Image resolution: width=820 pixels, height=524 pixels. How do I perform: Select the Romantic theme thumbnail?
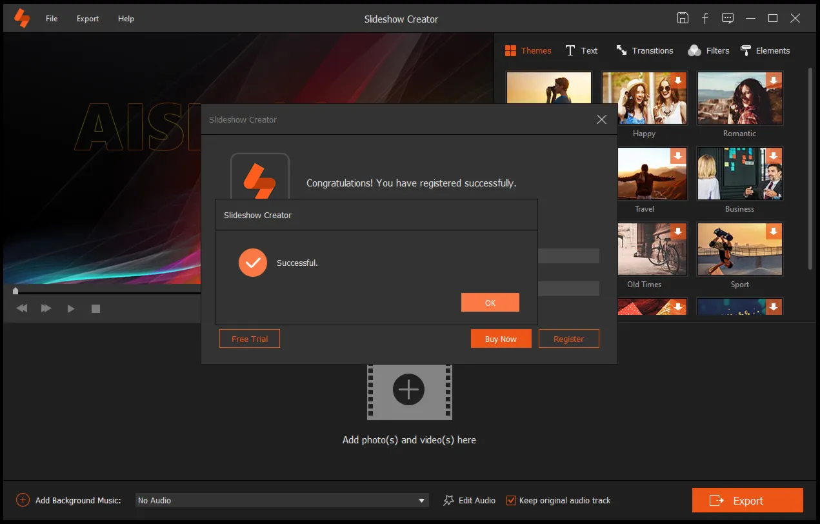click(x=739, y=98)
